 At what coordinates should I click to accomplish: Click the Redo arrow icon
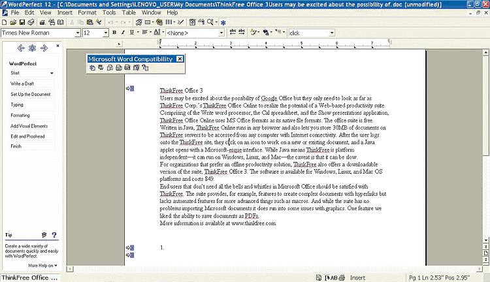coord(123,22)
